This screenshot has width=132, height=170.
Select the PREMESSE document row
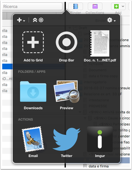(98, 106)
